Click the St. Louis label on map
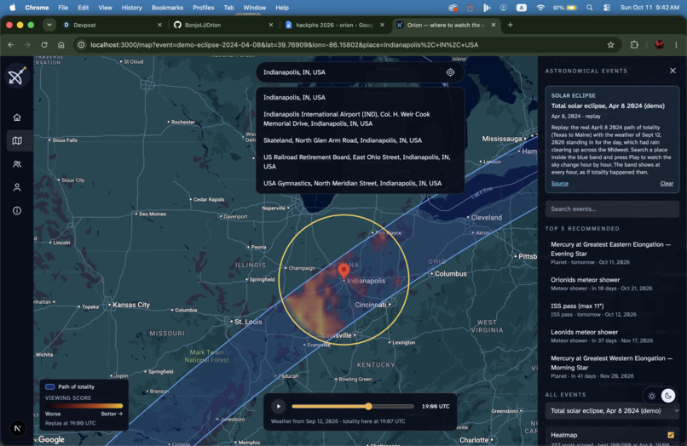This screenshot has height=446, width=687. click(248, 322)
